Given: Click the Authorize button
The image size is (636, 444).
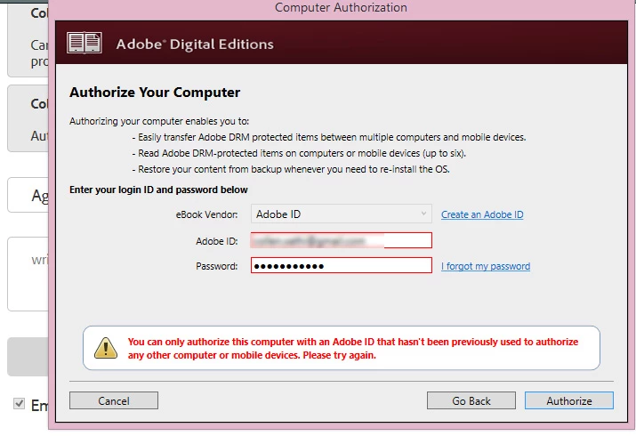Looking at the screenshot, I should coord(569,400).
